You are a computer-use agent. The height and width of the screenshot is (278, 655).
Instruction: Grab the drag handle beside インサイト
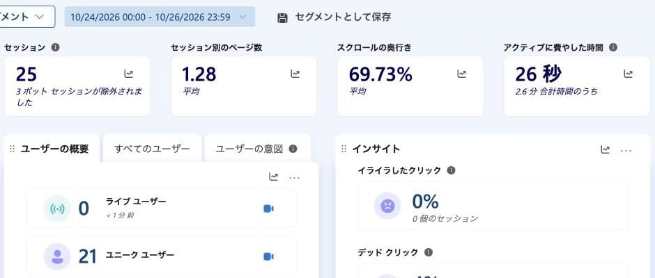click(x=344, y=149)
